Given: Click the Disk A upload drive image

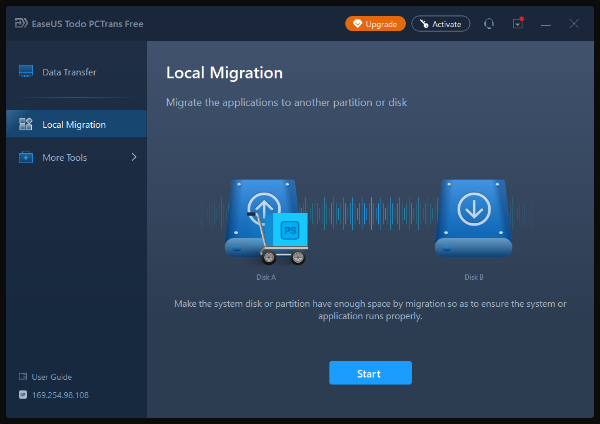Looking at the screenshot, I should [x=262, y=218].
